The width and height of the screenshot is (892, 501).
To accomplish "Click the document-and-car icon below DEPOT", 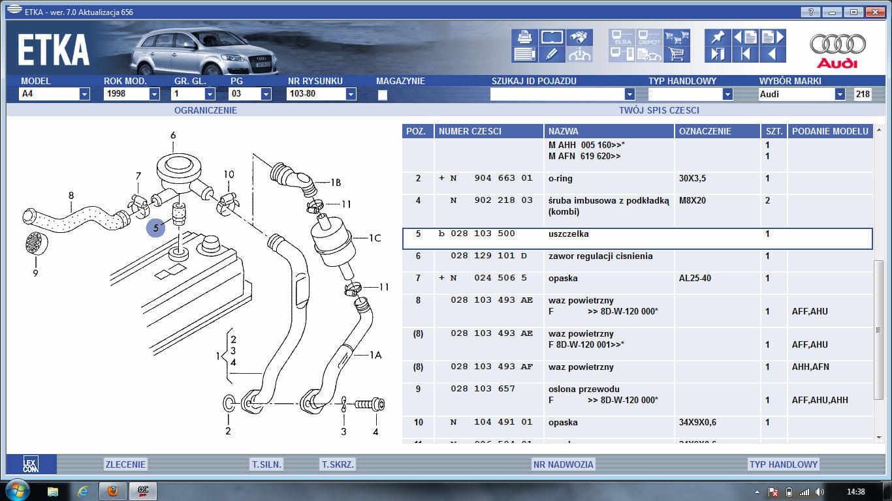I will point(649,55).
